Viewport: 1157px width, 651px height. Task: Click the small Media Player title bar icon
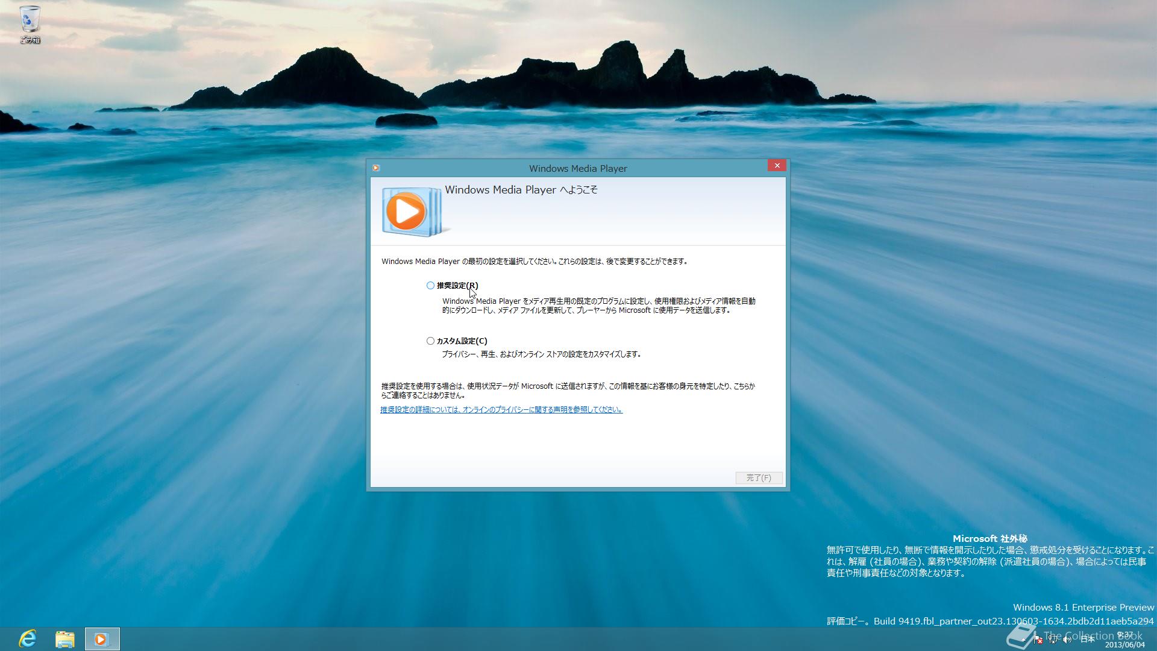[x=376, y=168]
